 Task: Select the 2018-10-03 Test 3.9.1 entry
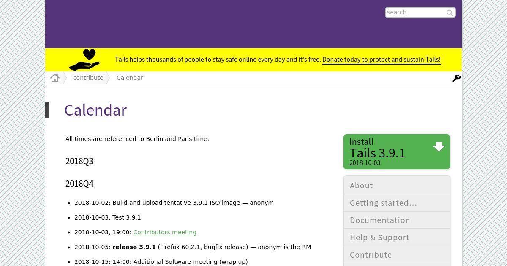click(108, 217)
